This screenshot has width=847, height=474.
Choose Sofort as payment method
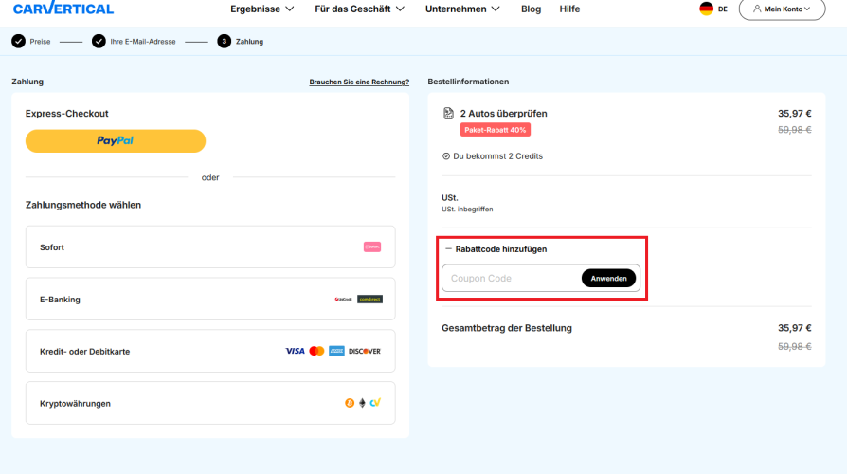pos(210,247)
